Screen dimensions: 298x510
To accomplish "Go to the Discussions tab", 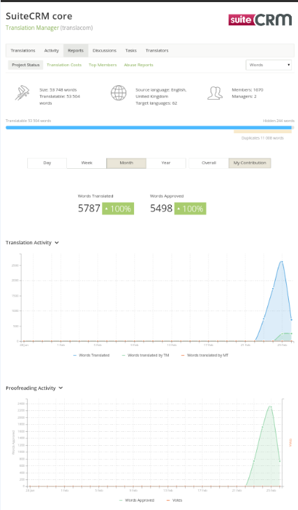I will click(x=105, y=50).
